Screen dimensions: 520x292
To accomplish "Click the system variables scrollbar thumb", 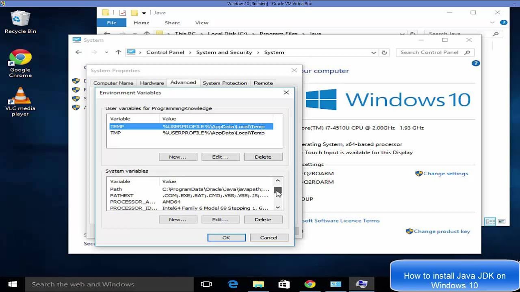I will 277,191.
